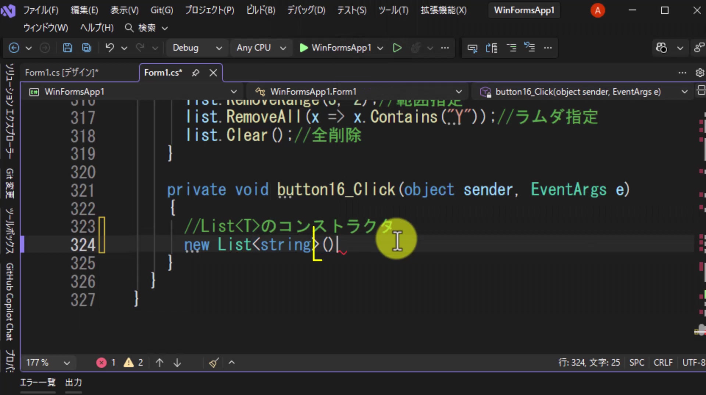Open the GitHub Copilot status icon
Viewport: 706px width, 395px height.
pos(662,48)
